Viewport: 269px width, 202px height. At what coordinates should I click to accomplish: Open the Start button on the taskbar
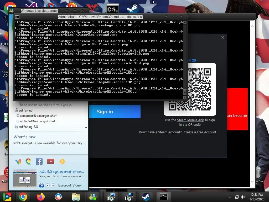tap(7, 197)
